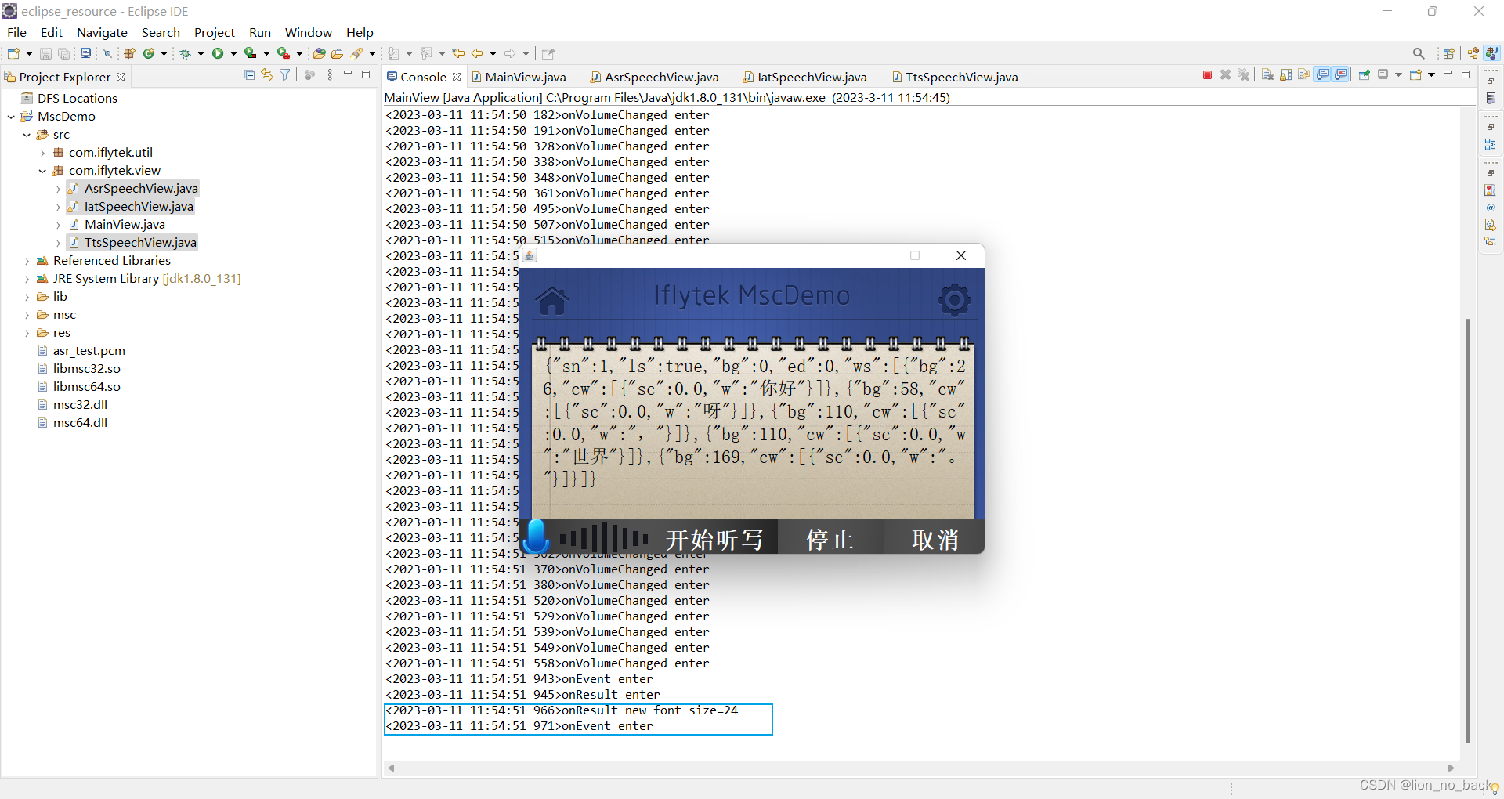Open the File menu
Screen dimensions: 1504x799
16,32
